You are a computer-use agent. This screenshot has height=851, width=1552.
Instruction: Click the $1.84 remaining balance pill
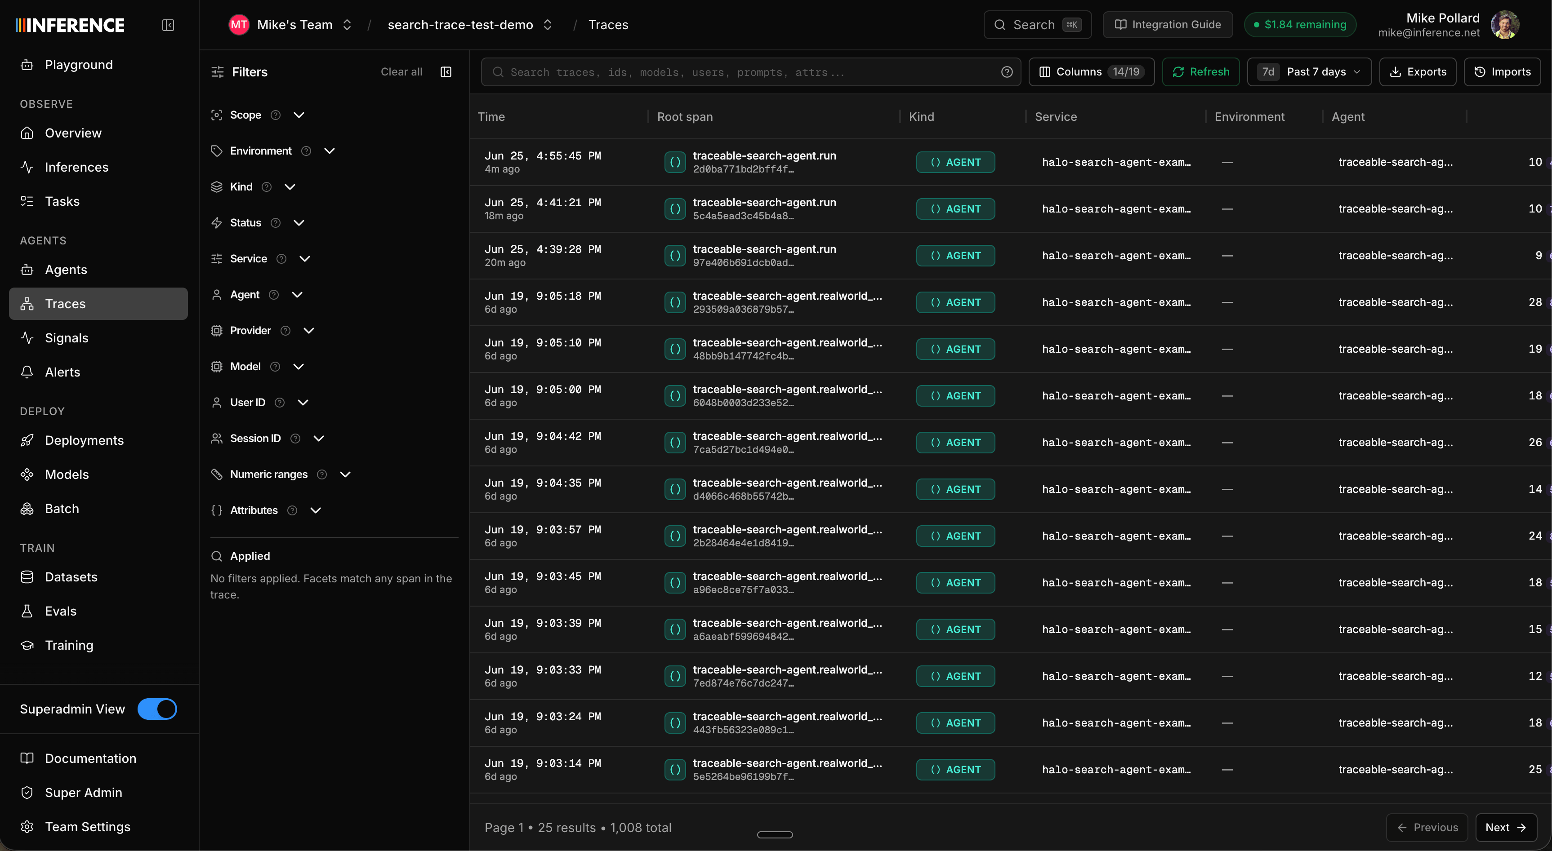pyautogui.click(x=1300, y=25)
